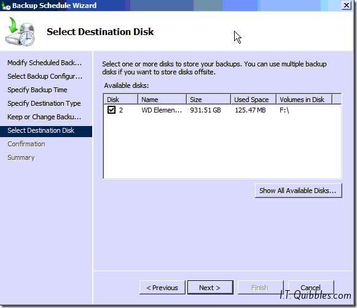Open the Specify Backup Time step
This screenshot has height=308, width=357.
tap(37, 90)
